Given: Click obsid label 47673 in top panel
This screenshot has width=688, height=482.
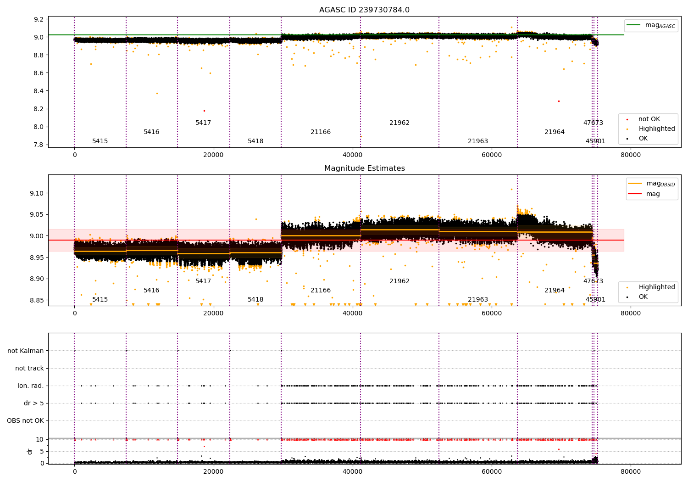Looking at the screenshot, I should [593, 123].
